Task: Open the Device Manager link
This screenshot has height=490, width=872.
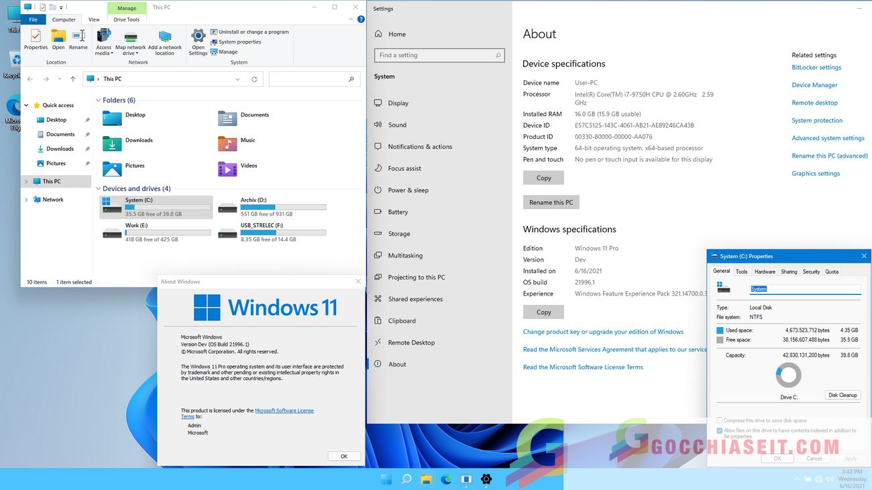Action: [814, 85]
